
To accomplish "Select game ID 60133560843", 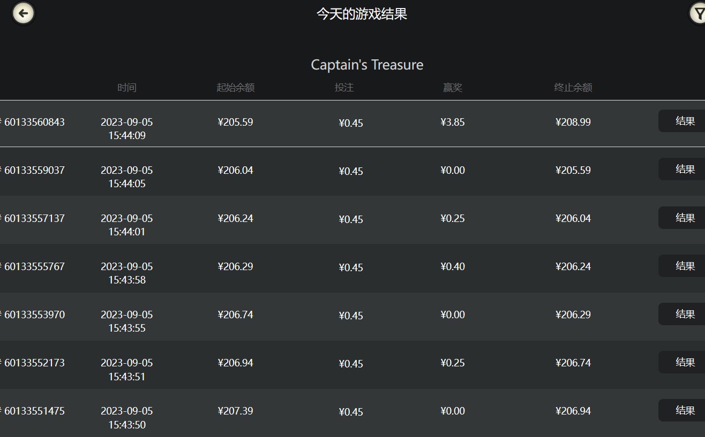I will (x=34, y=122).
